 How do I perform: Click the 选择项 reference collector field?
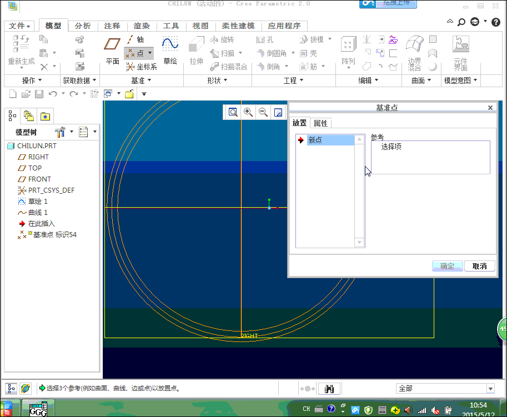(x=430, y=157)
